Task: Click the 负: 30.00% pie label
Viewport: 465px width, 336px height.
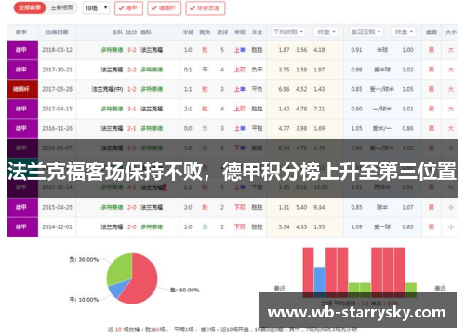Action: [84, 259]
